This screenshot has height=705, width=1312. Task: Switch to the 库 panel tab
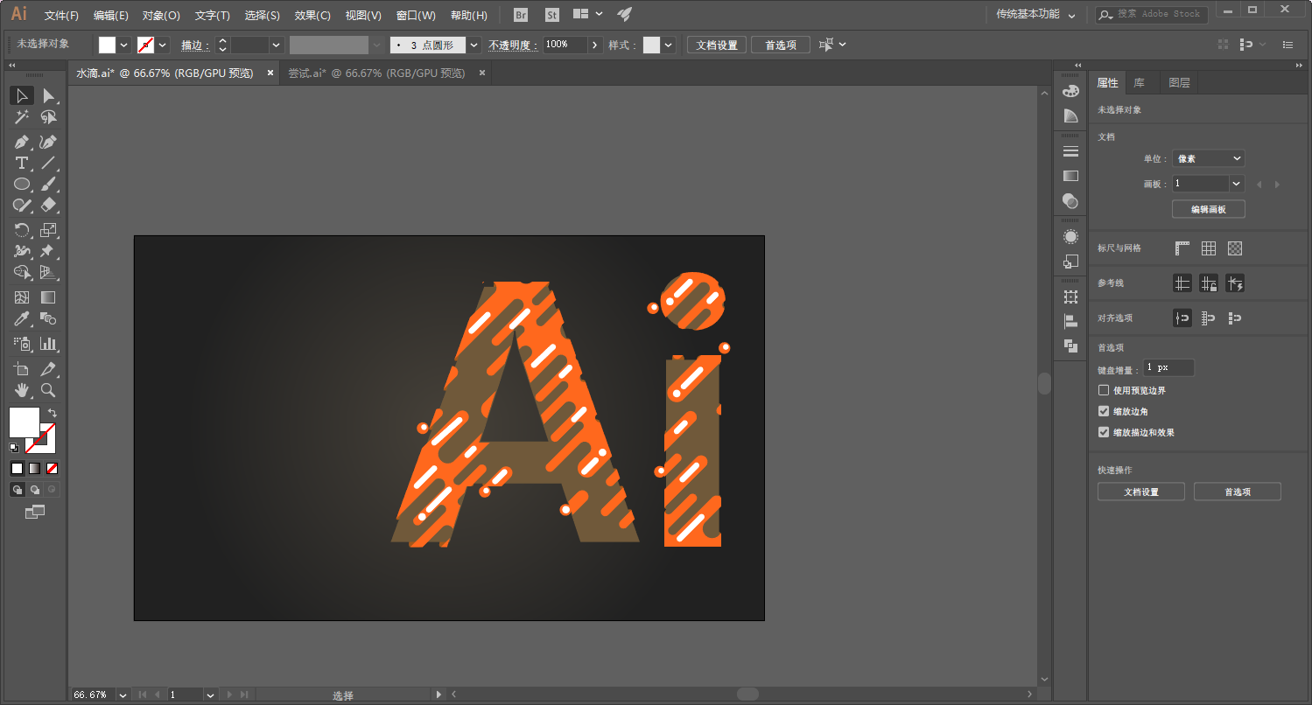tap(1140, 83)
